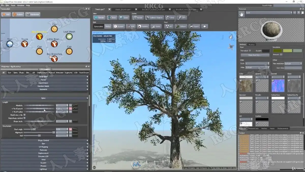
Task: Expand the Dynamic LOD section
Action: (x=45, y=156)
